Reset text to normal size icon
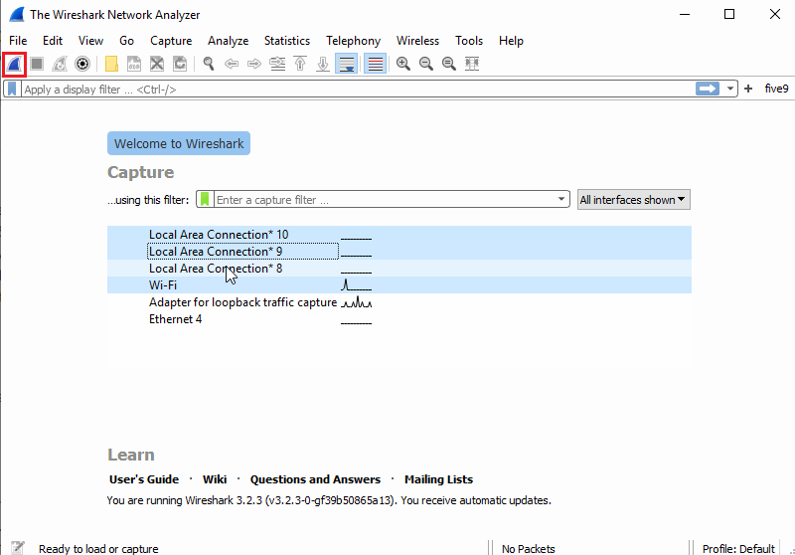The width and height of the screenshot is (795, 555). pyautogui.click(x=449, y=64)
